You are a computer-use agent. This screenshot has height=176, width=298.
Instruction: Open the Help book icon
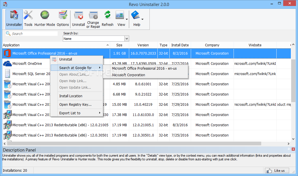[135, 15]
